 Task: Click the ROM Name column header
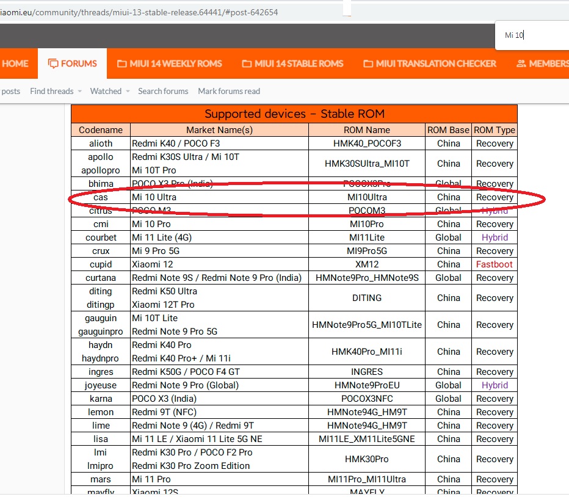click(x=367, y=130)
